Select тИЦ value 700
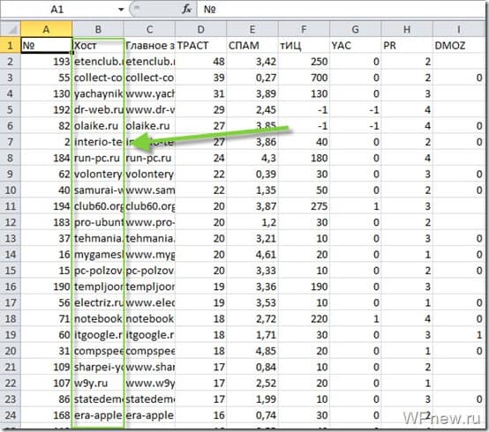 pyautogui.click(x=304, y=78)
